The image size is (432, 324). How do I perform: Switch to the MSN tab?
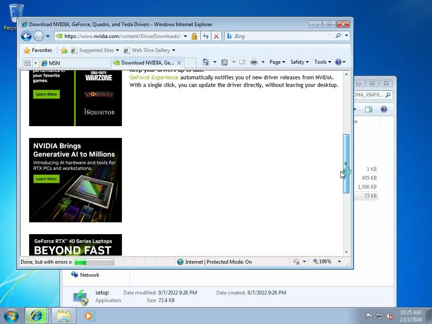pyautogui.click(x=75, y=63)
